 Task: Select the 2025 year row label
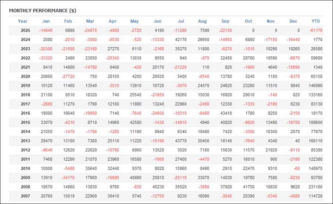click(x=26, y=30)
